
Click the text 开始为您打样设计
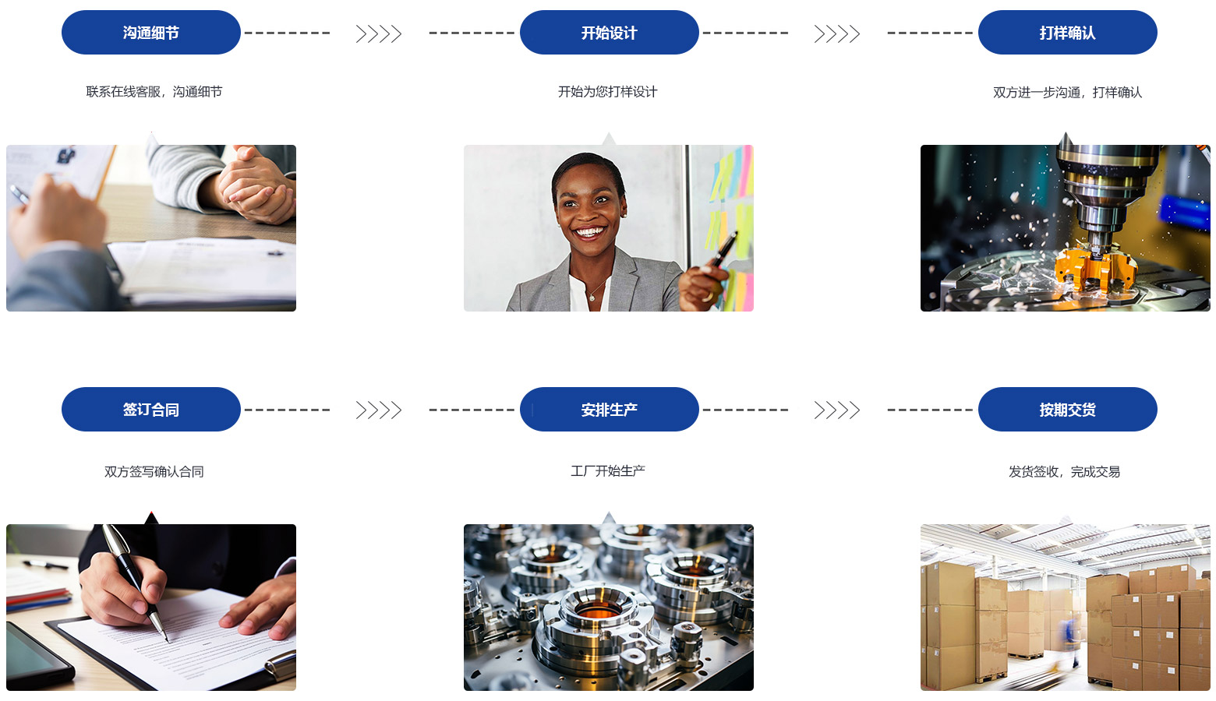(x=608, y=92)
